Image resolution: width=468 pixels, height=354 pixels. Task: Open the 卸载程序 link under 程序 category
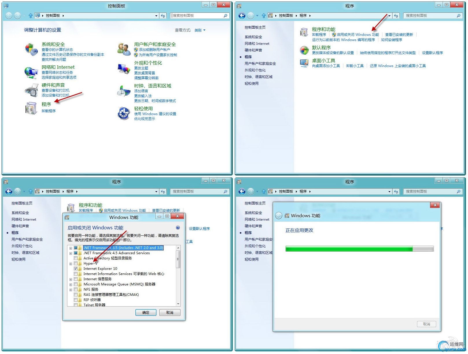pos(49,111)
